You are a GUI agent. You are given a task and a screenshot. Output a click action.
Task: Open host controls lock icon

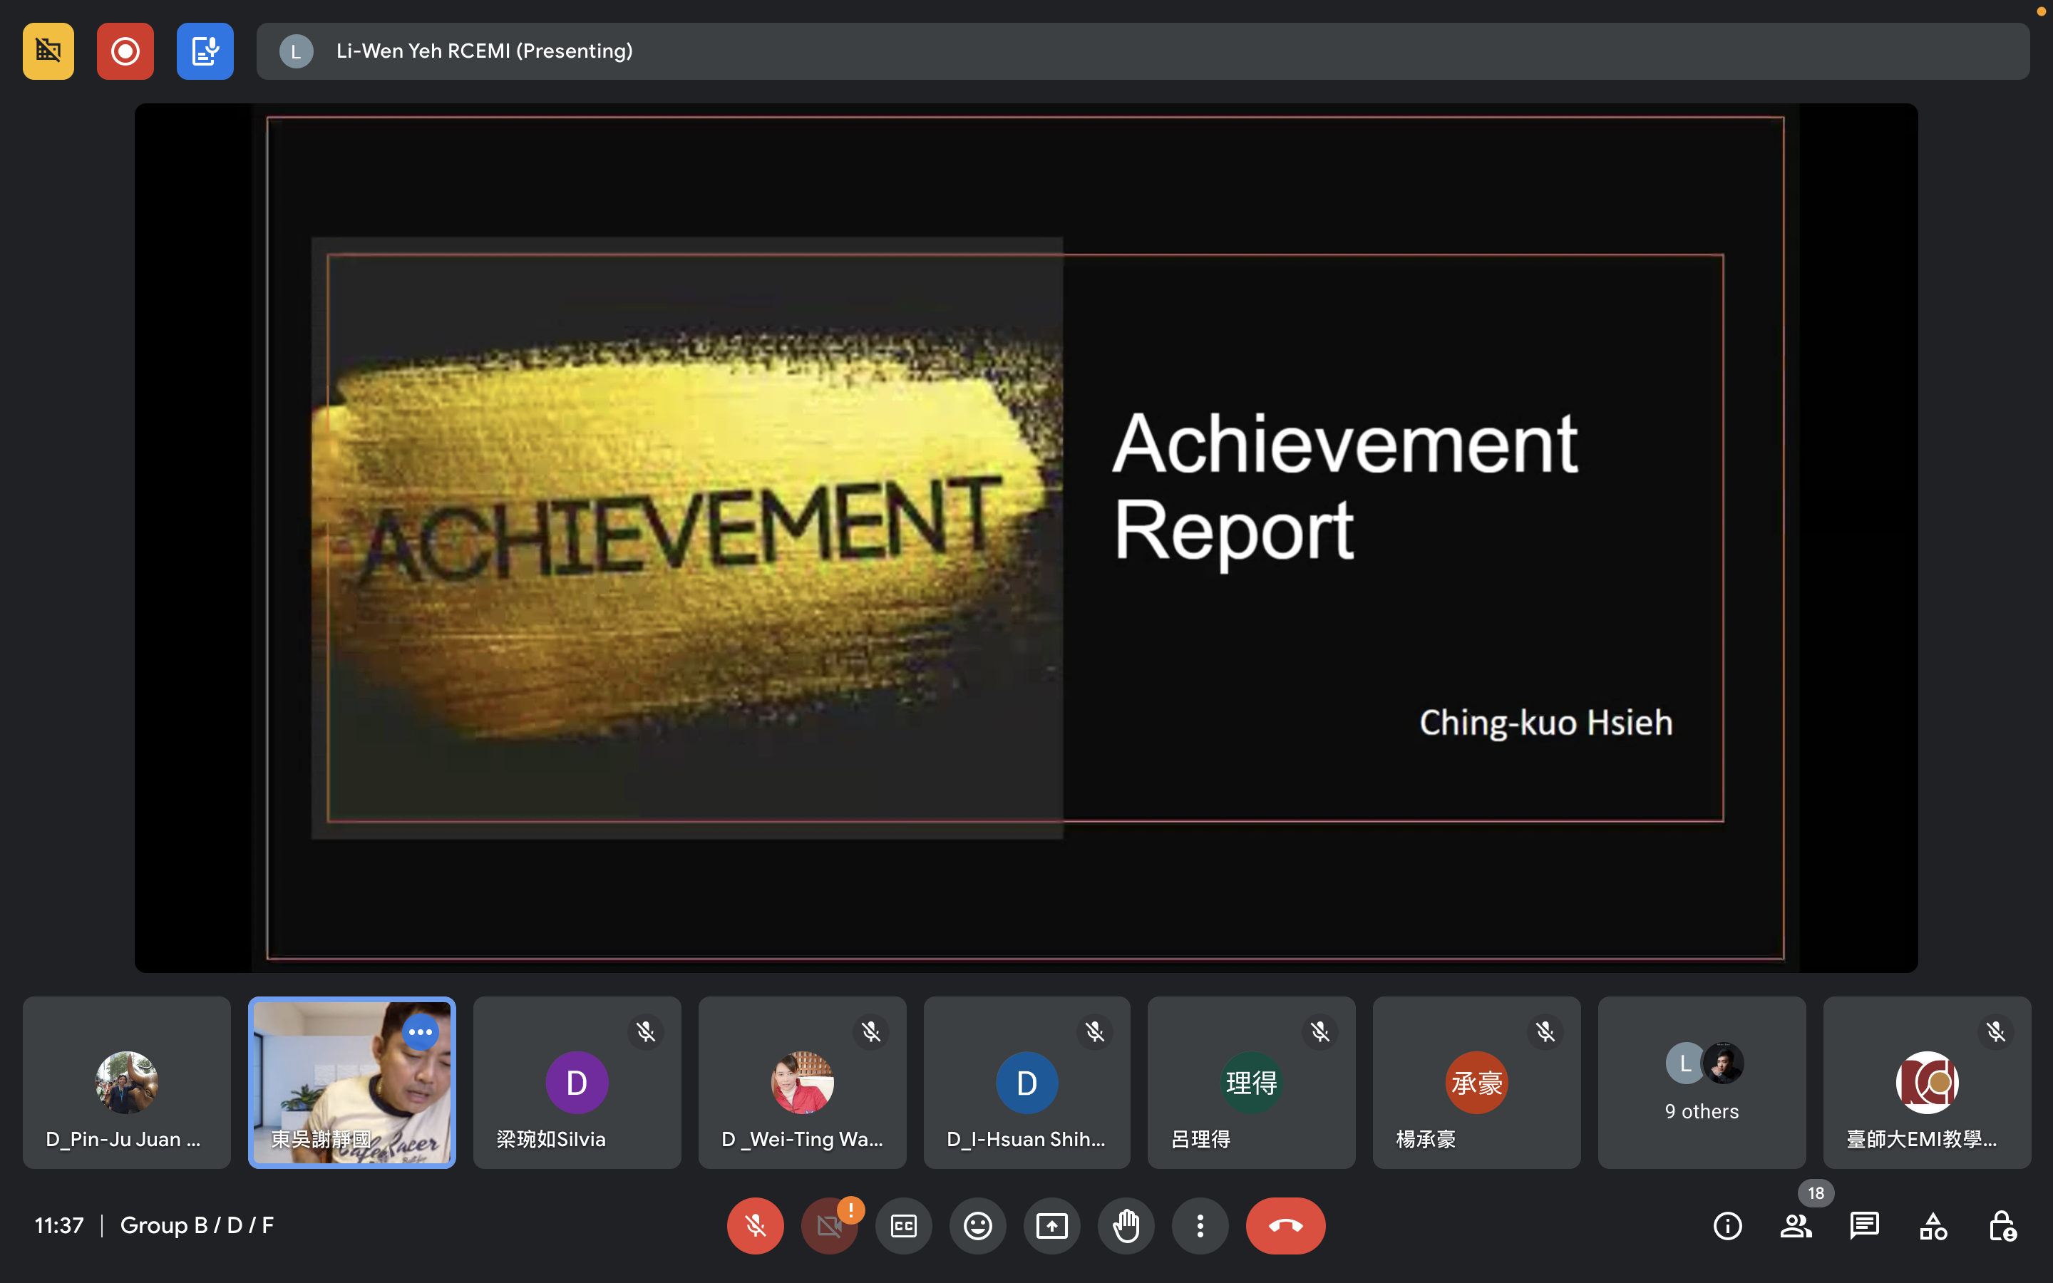(x=2002, y=1225)
